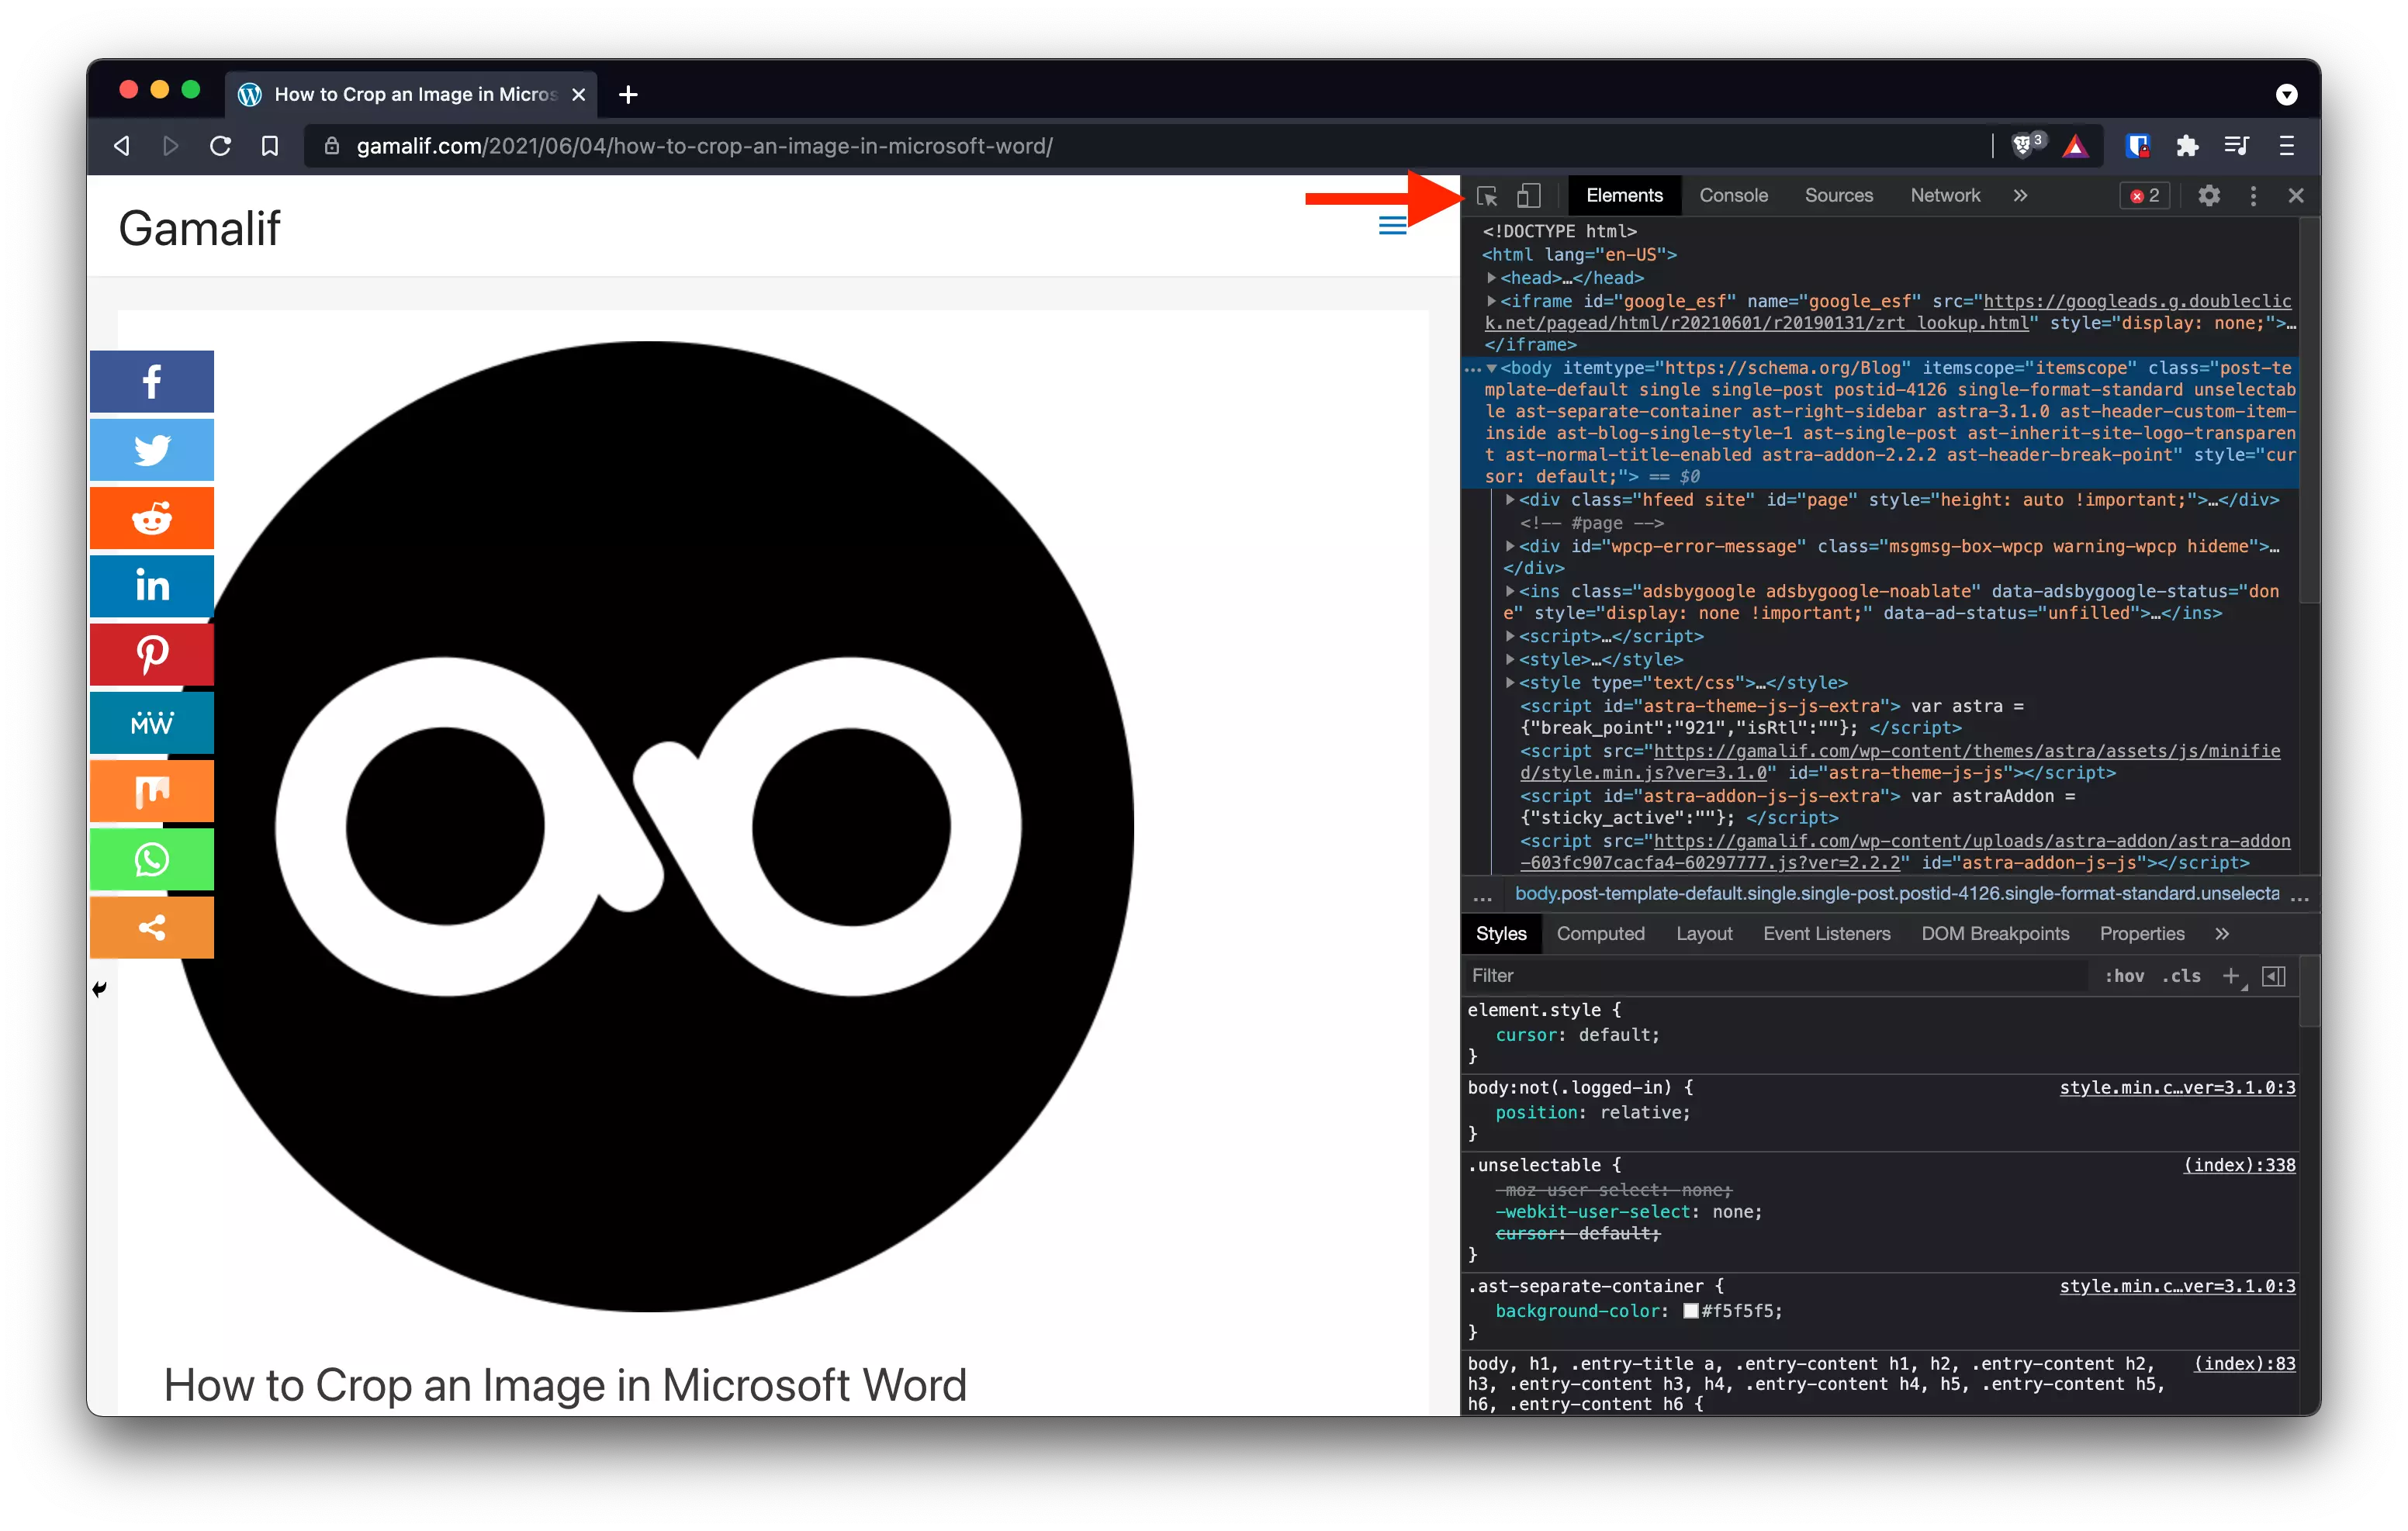
Task: Expand the head element node
Action: 1491,278
